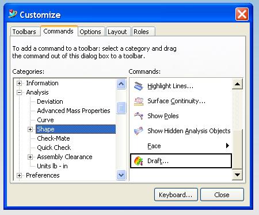Click Categories list scroll down arrow

tap(121, 175)
